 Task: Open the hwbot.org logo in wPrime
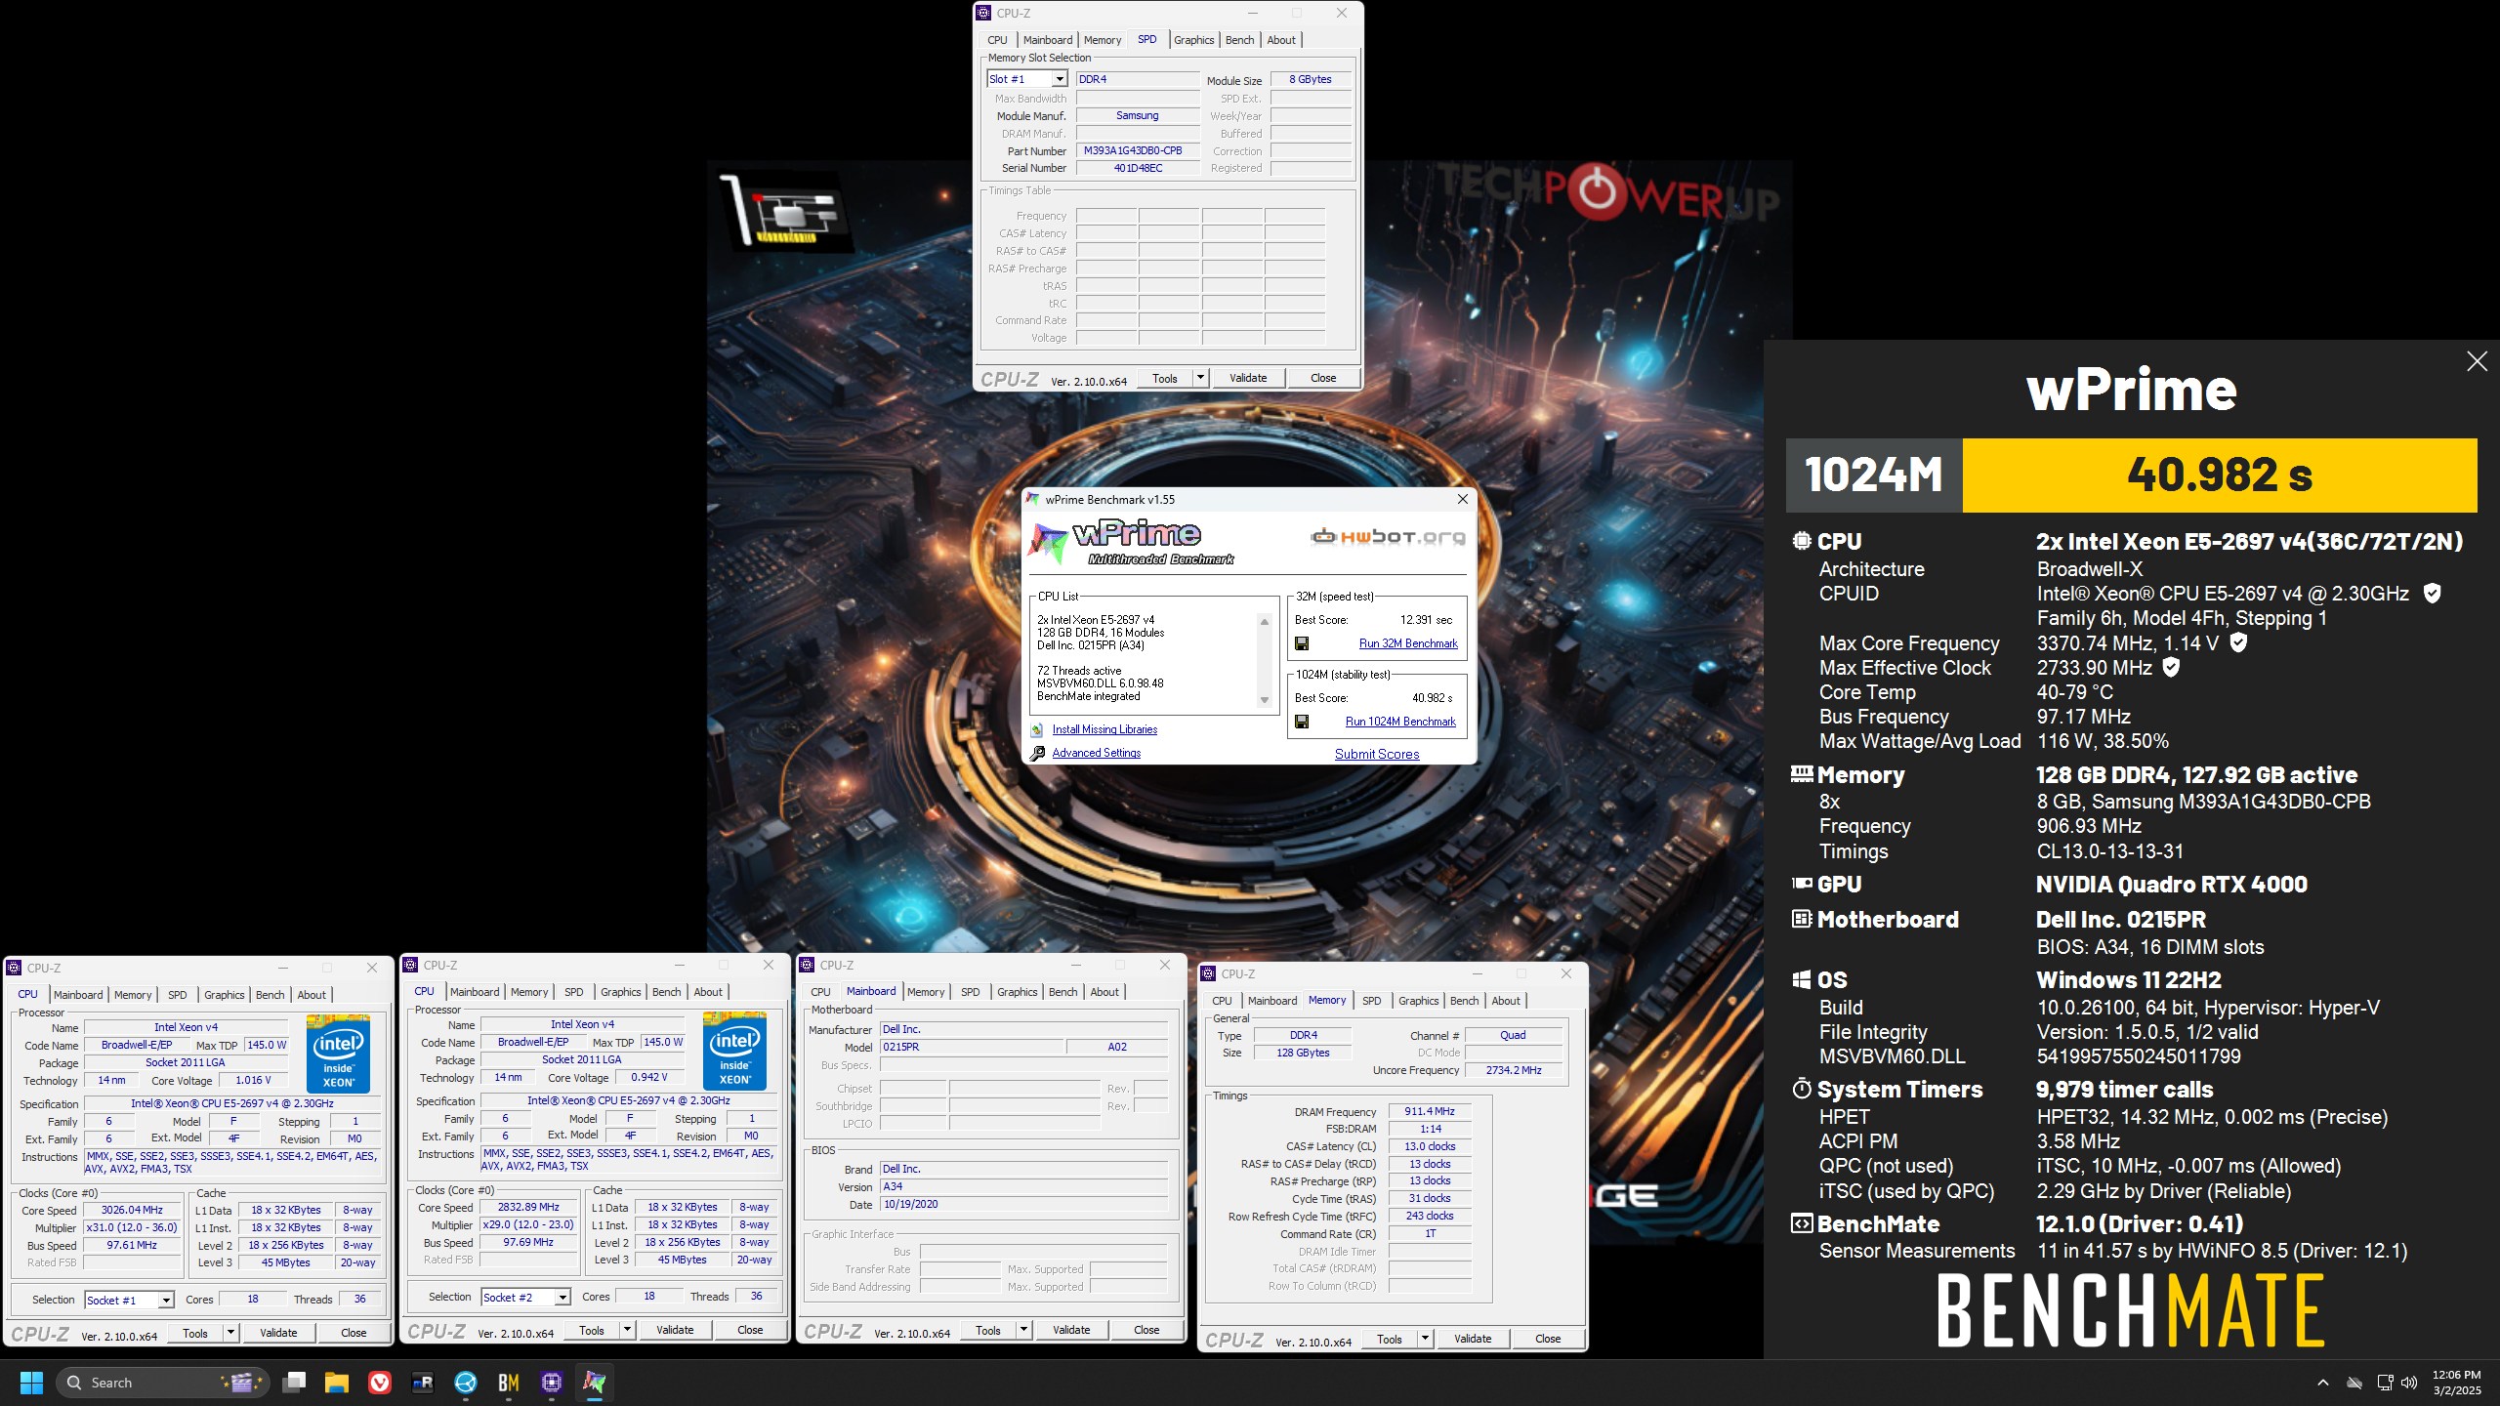(1387, 537)
